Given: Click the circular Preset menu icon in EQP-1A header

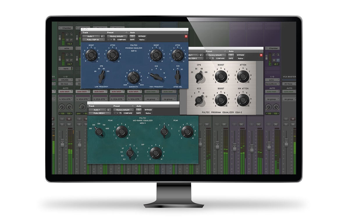Looking at the screenshot, I should click(x=127, y=33).
